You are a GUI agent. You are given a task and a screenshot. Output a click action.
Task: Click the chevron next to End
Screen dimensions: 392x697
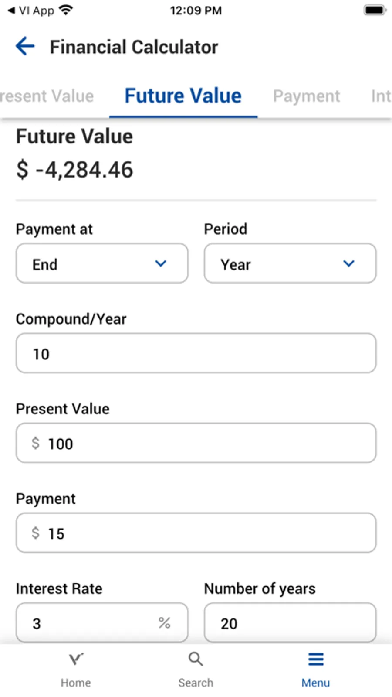[x=161, y=263]
